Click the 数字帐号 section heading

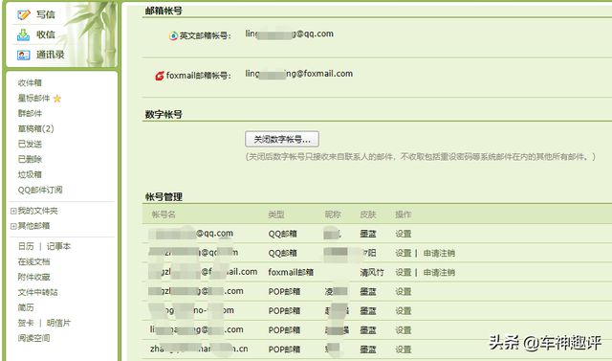pos(164,115)
